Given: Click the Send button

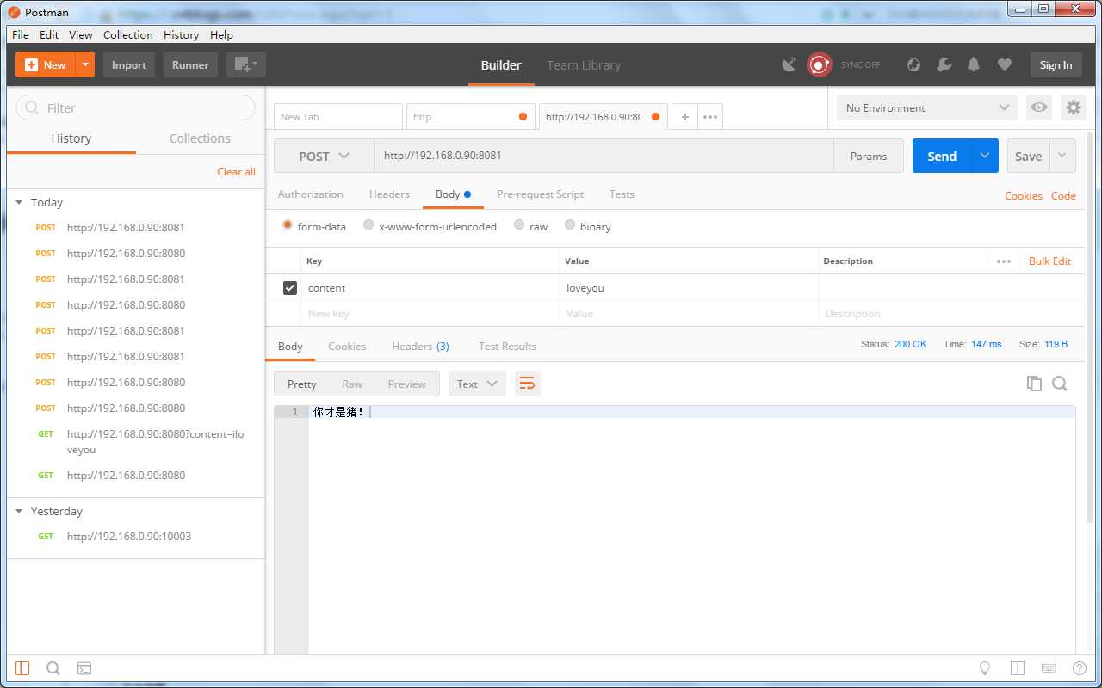Looking at the screenshot, I should point(942,156).
